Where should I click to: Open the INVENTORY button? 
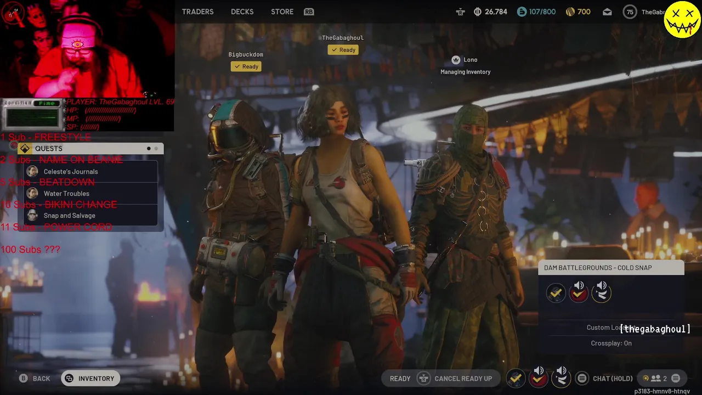tap(90, 379)
